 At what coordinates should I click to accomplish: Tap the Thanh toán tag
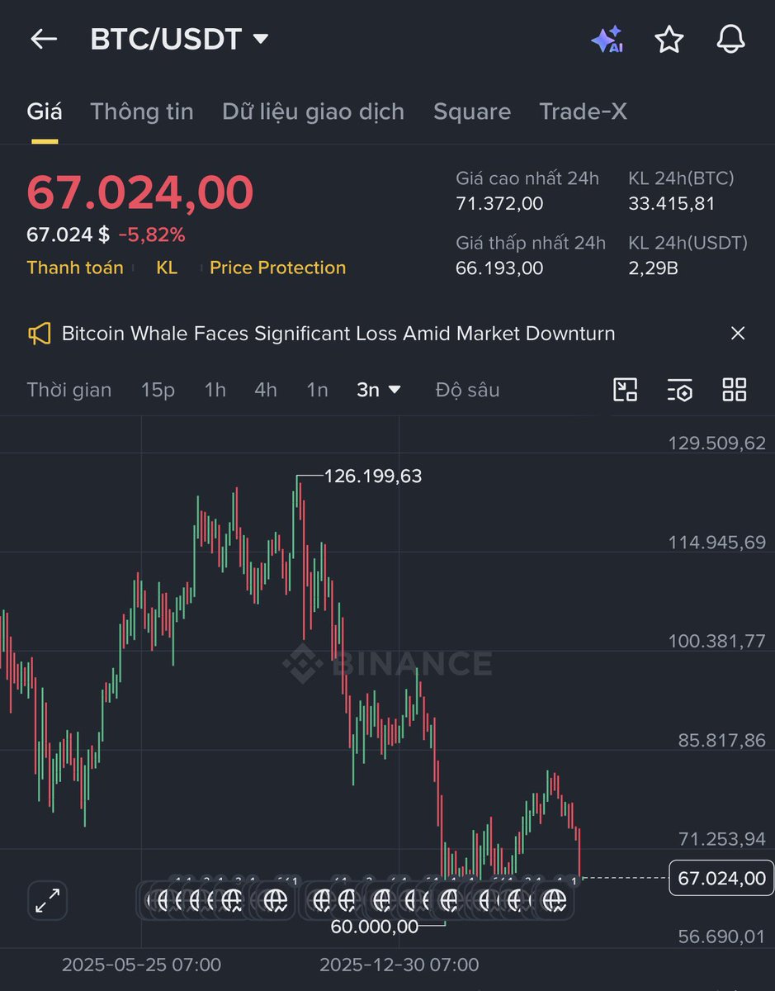[x=75, y=268]
